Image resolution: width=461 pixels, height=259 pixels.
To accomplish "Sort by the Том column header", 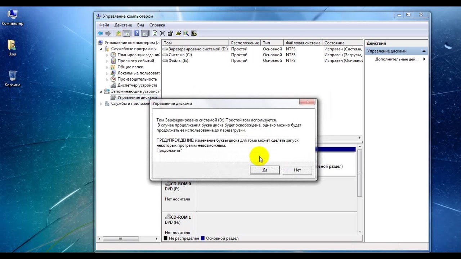I will pos(195,43).
